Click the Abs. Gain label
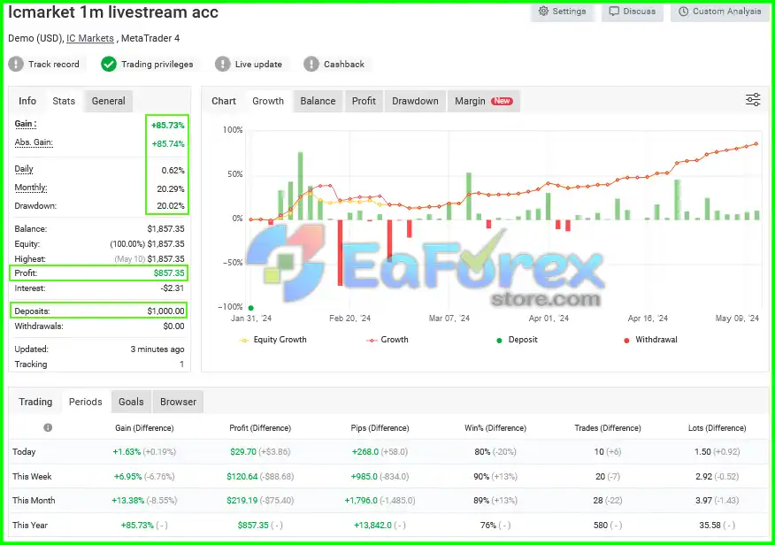This screenshot has width=775, height=545. 34,142
